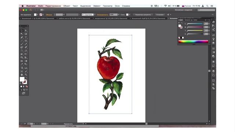
Task: Open the Stroke panel from dock
Action: coord(213,48)
